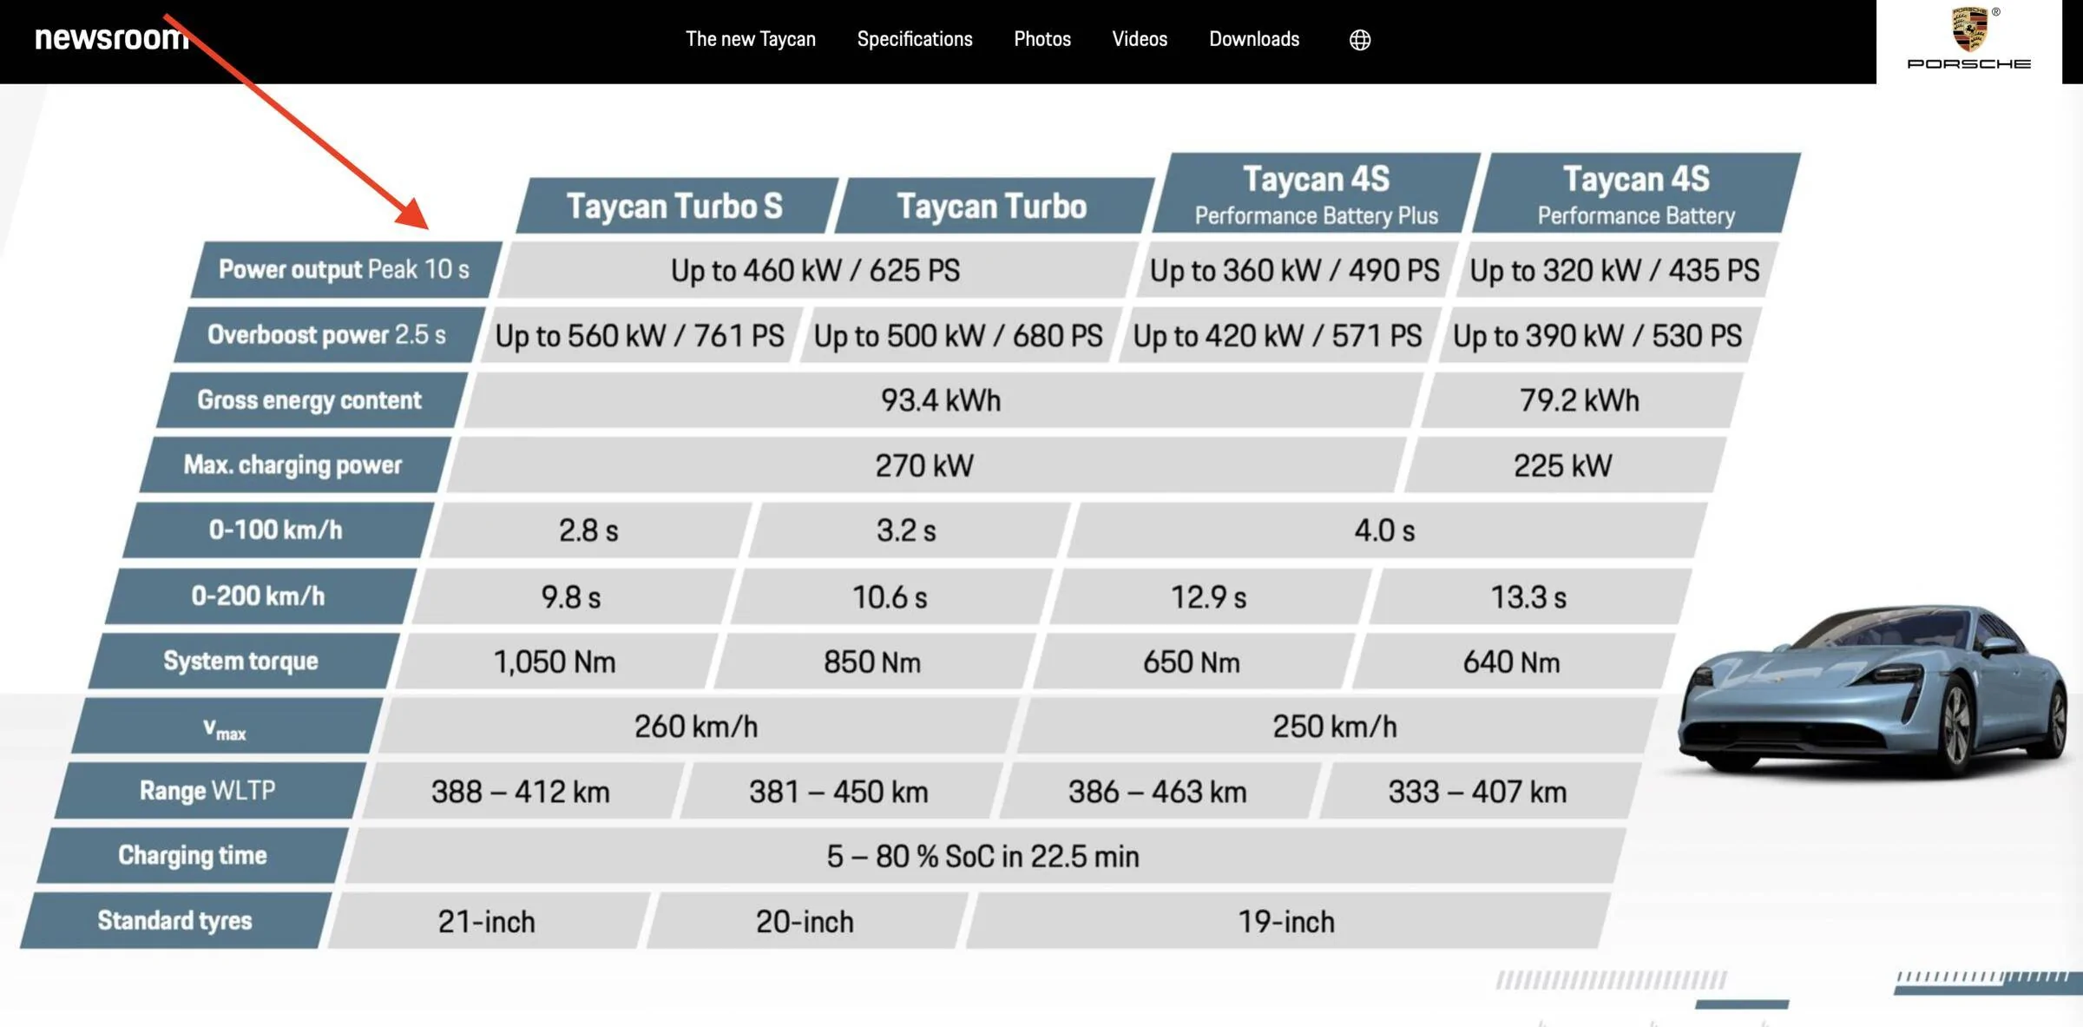This screenshot has width=2083, height=1027.
Task: Click the System torque row label
Action: (243, 662)
